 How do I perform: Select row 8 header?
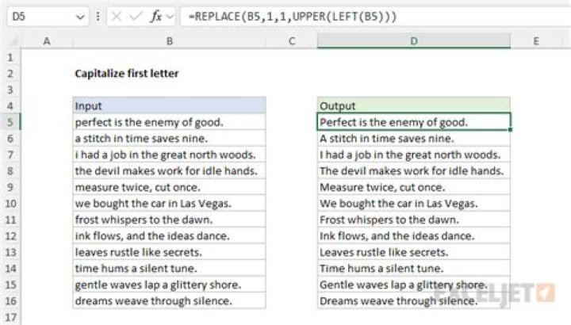click(10, 170)
